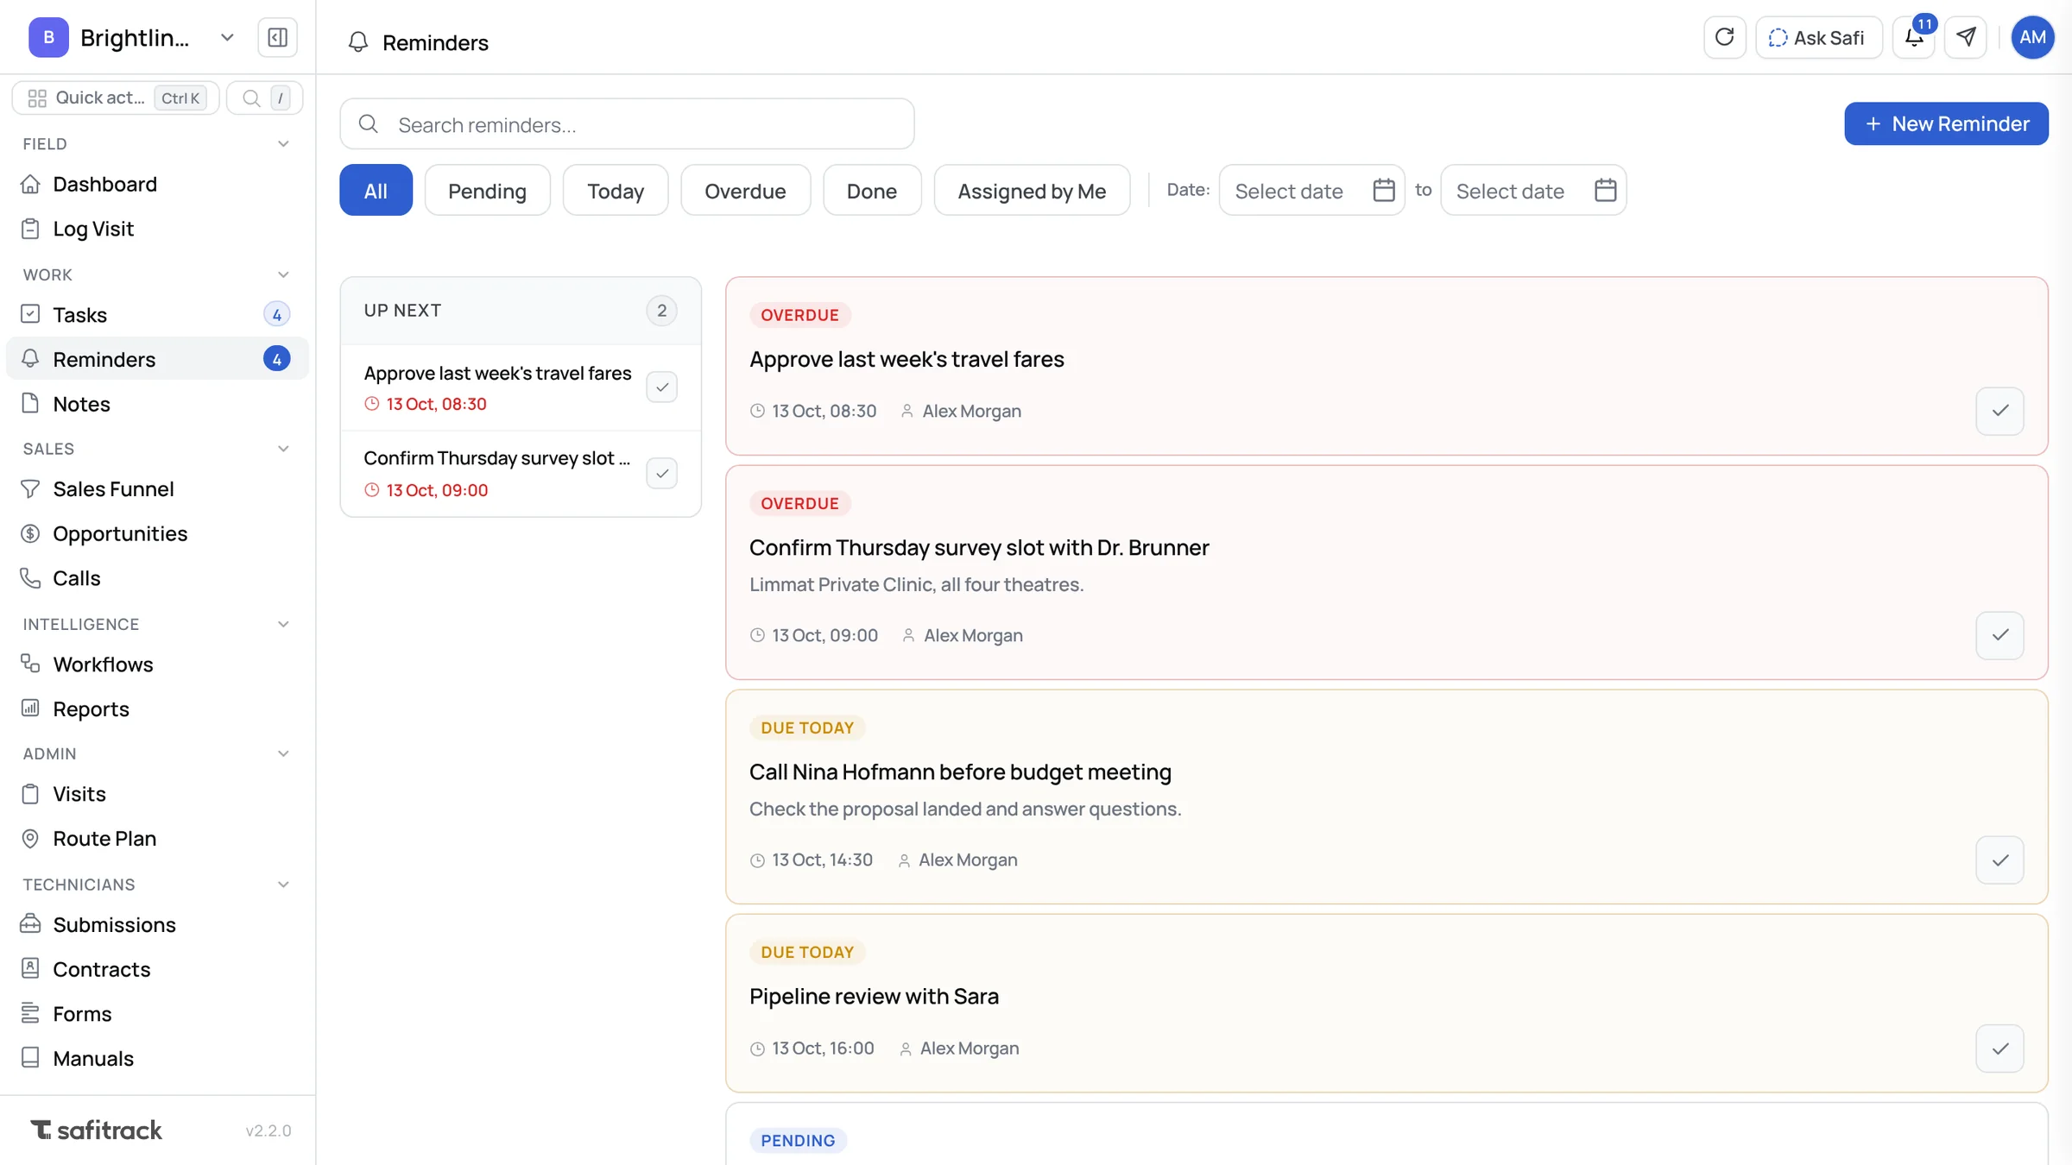Screen dimensions: 2072x1165
Task: Mark Up Next travel fares reminder done
Action: (661, 387)
